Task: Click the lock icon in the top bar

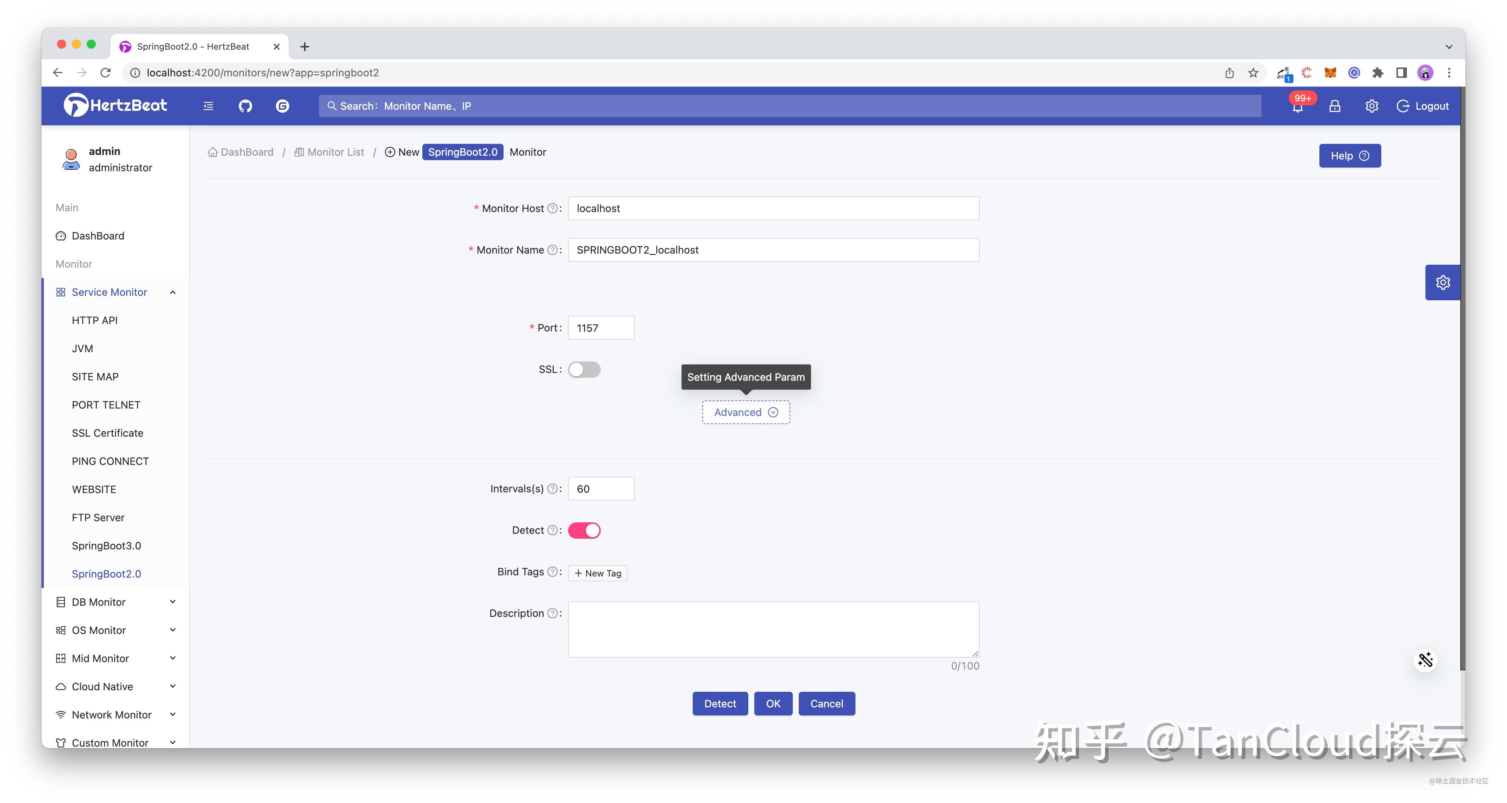Action: click(1335, 106)
